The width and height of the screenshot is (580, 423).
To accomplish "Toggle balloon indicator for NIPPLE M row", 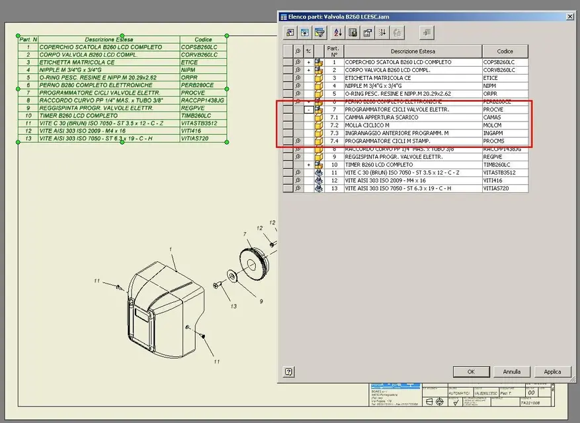I will coord(298,86).
